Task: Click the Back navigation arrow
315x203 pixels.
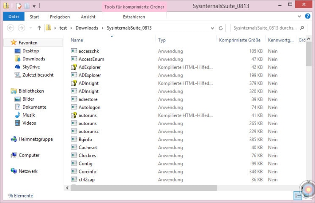Action: point(11,28)
